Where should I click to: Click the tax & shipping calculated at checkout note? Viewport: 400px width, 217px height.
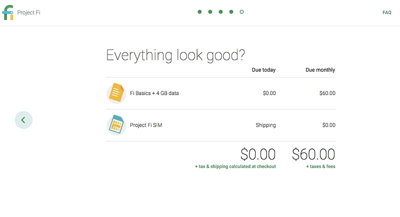pos(235,166)
